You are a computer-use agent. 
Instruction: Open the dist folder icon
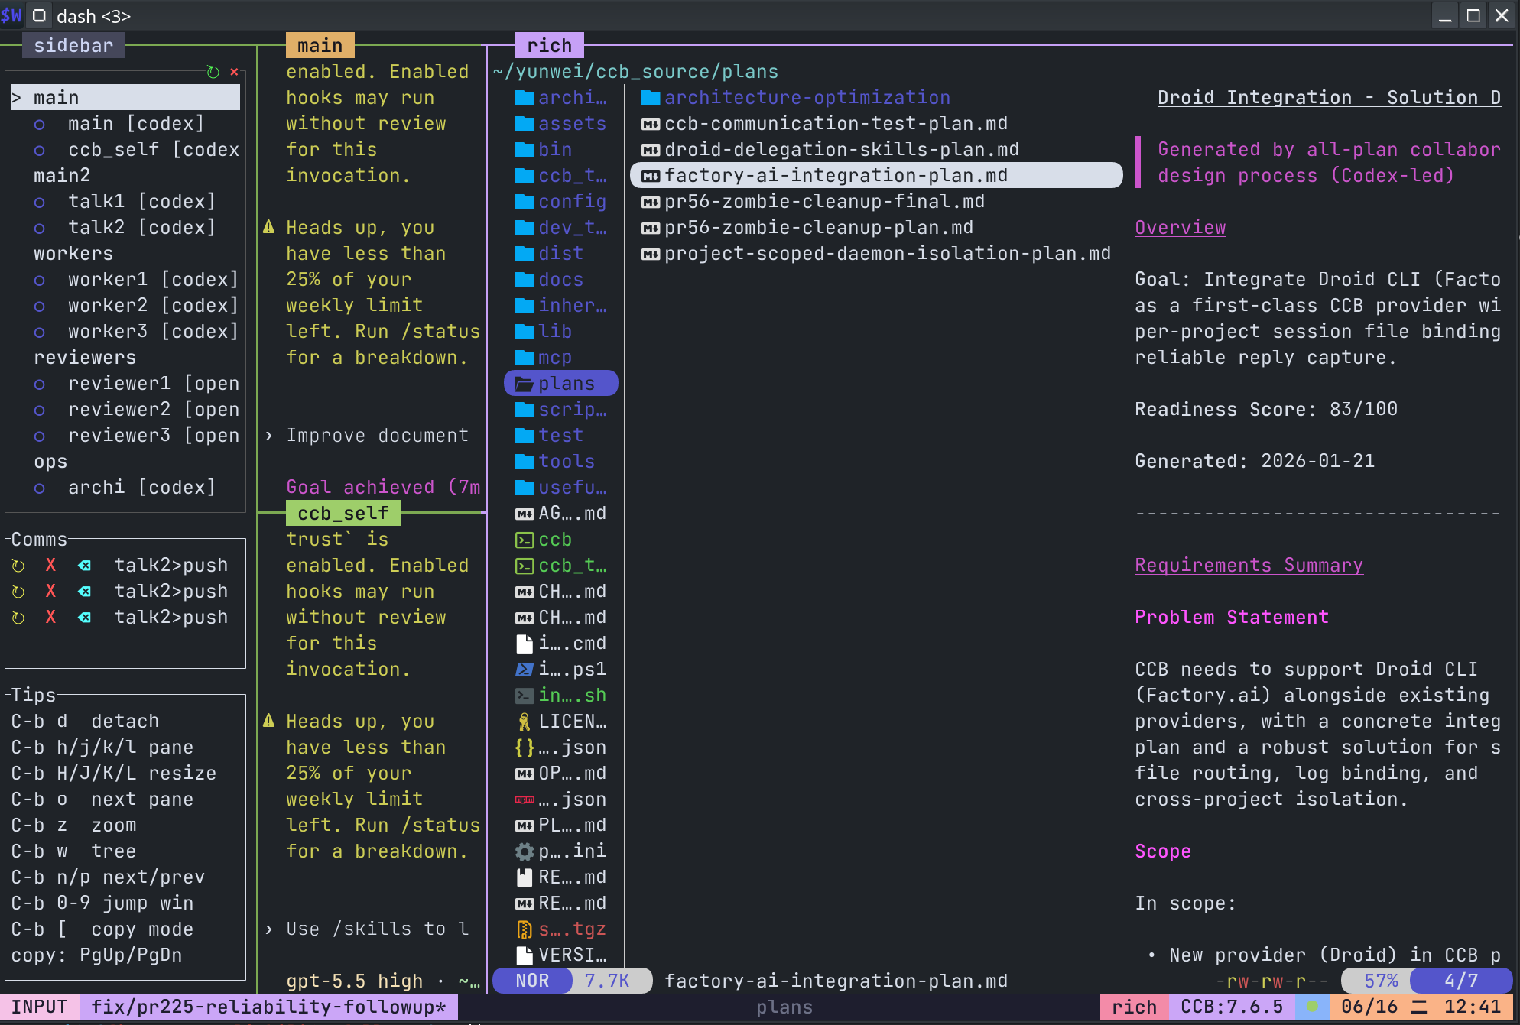pos(525,254)
